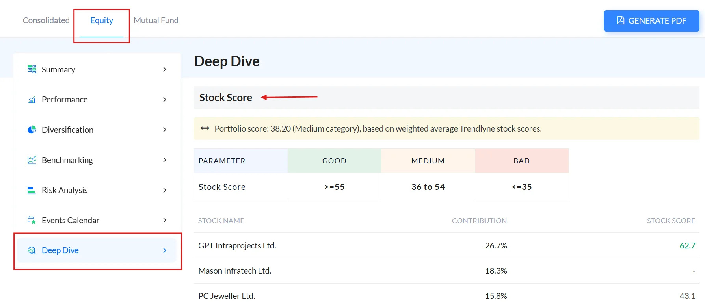705x304 pixels.
Task: Click the 62.7 stock score value
Action: (x=687, y=245)
